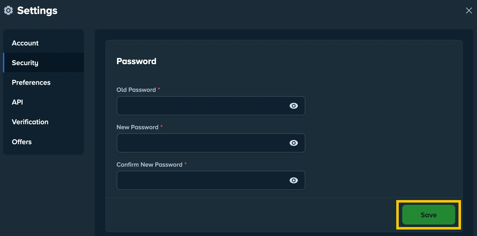Click the Settings title text
This screenshot has width=477, height=236.
click(x=37, y=10)
